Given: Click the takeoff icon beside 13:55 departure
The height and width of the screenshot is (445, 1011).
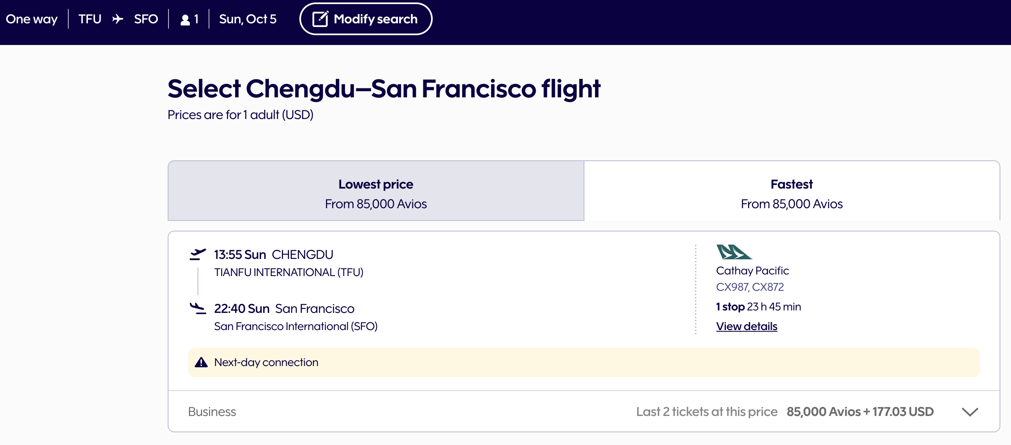Looking at the screenshot, I should [x=198, y=254].
